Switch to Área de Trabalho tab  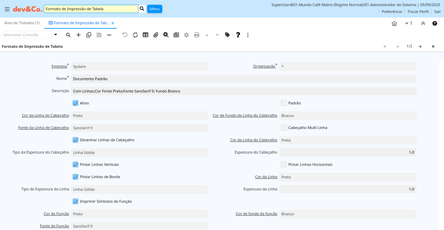click(22, 23)
